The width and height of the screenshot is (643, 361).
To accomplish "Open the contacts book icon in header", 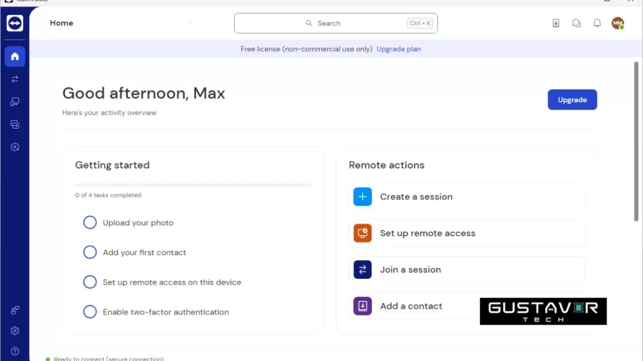I will 556,23.
